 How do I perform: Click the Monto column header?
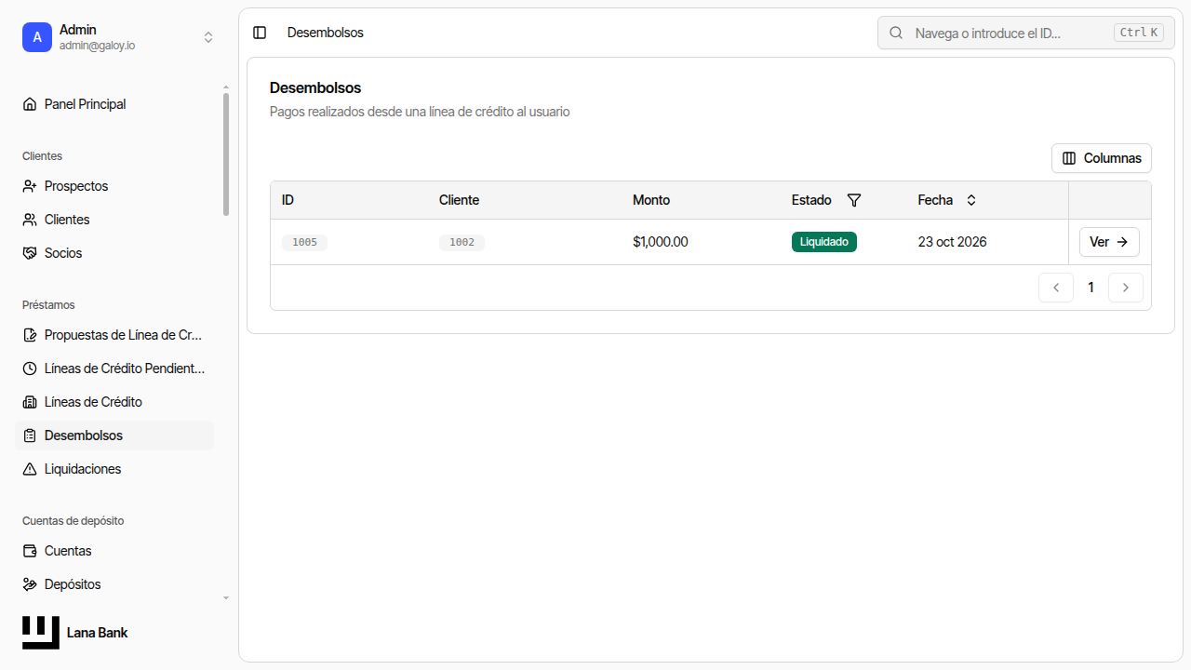pyautogui.click(x=651, y=200)
